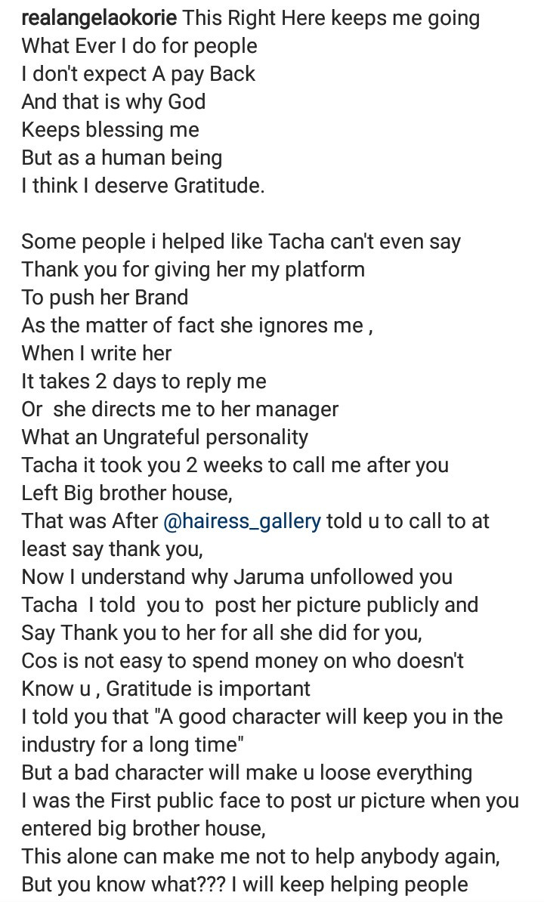Click "Know u , Gratitude is important" line
Image resolution: width=544 pixels, height=902 pixels.
(x=165, y=689)
